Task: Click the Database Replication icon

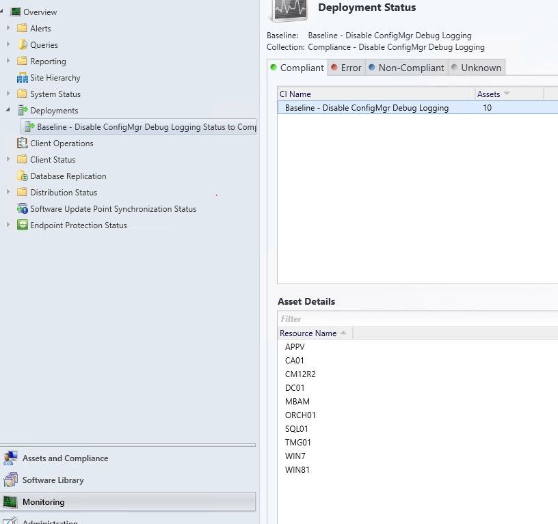Action: coord(23,176)
